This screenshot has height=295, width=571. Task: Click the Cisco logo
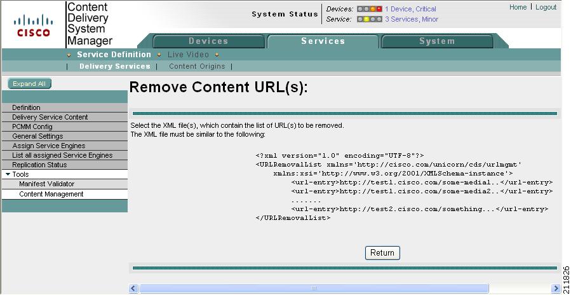point(34,25)
